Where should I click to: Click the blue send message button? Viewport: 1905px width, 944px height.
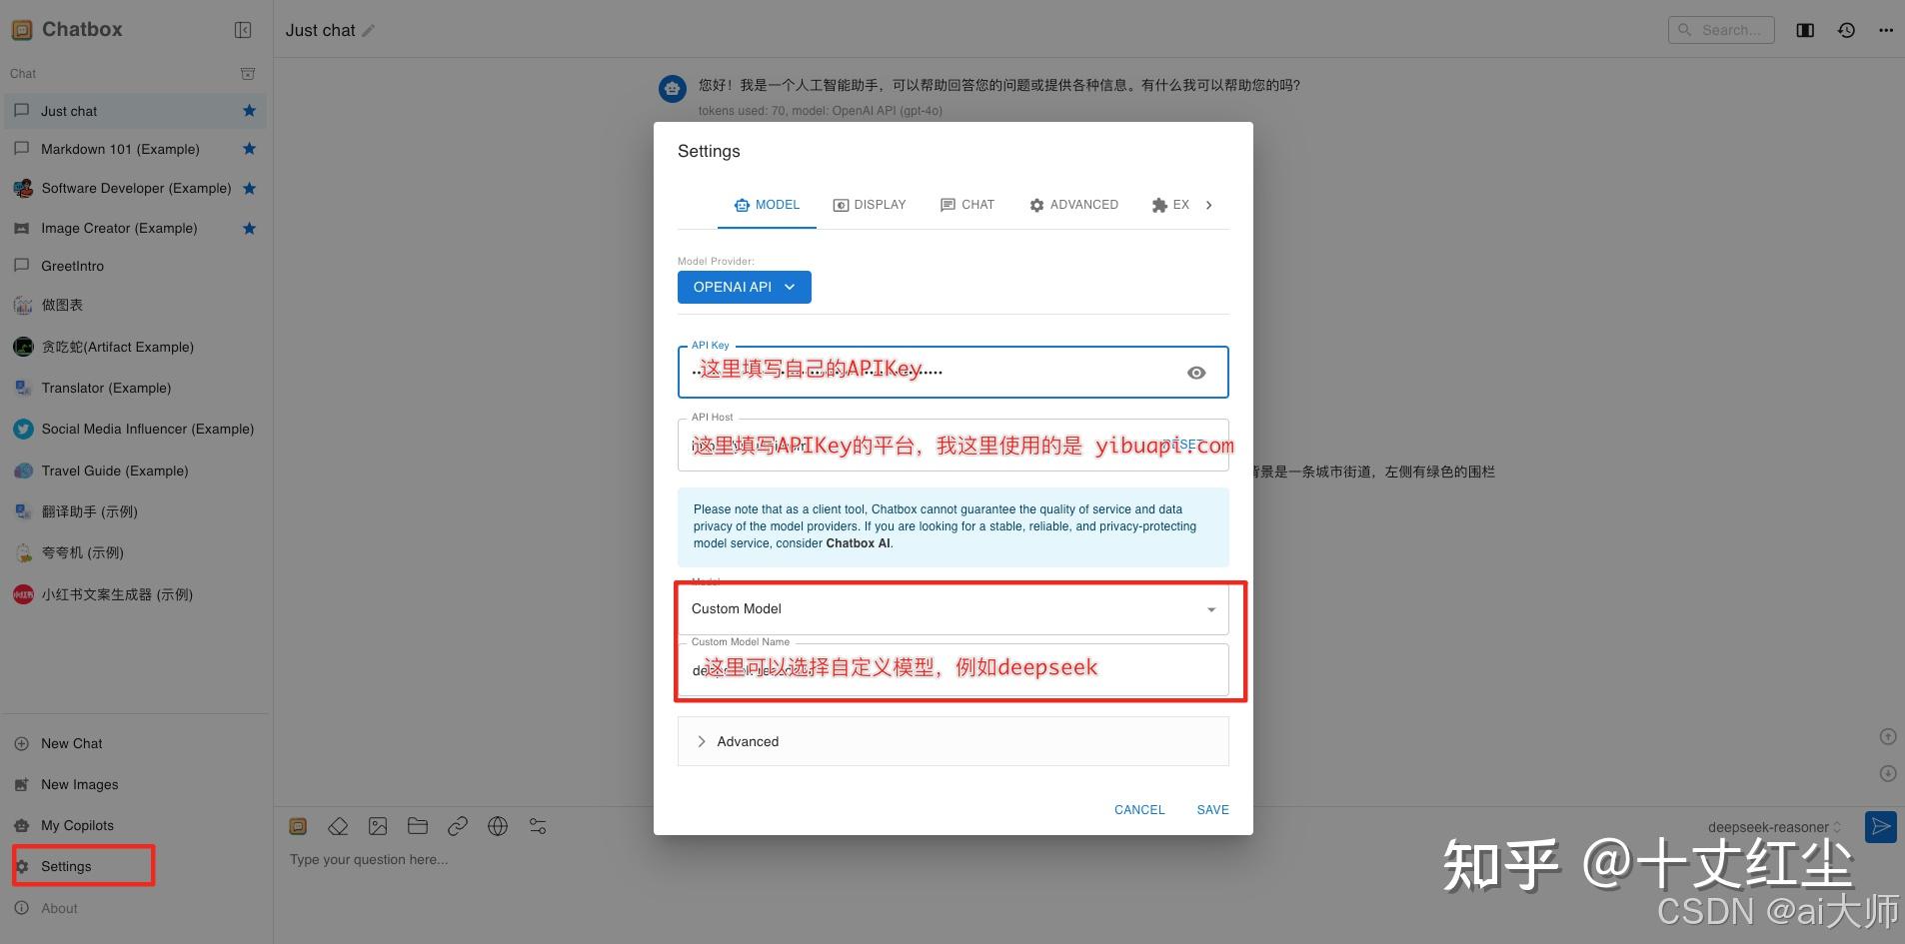(x=1881, y=826)
